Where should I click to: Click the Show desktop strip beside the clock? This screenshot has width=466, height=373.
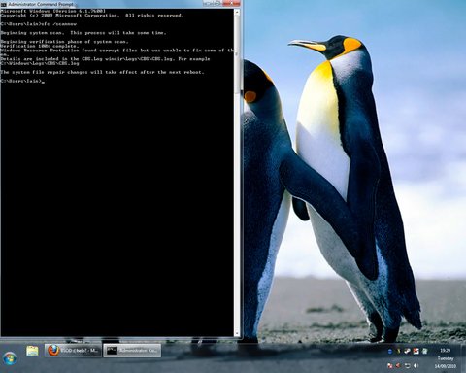pos(463,358)
